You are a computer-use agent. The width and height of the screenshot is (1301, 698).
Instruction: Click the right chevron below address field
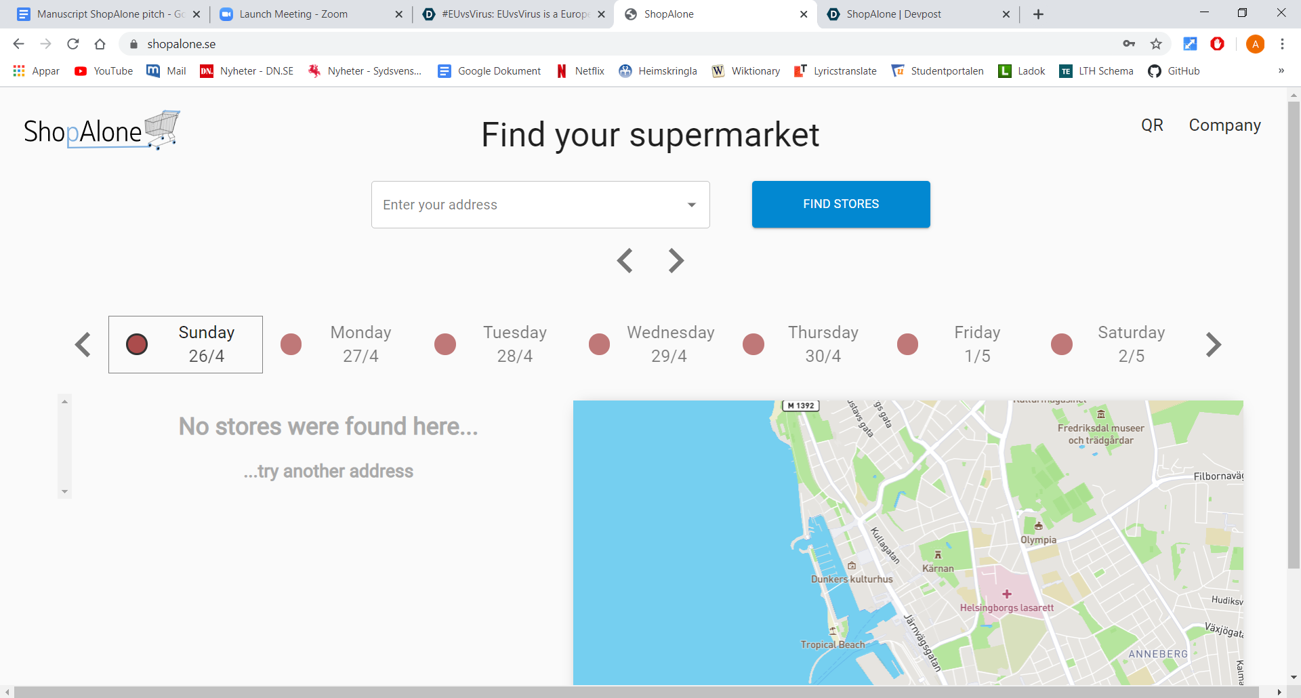point(676,261)
